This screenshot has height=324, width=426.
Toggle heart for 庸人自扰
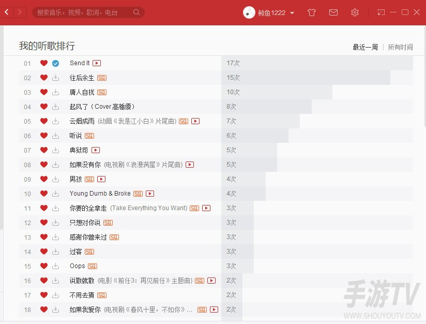point(44,92)
